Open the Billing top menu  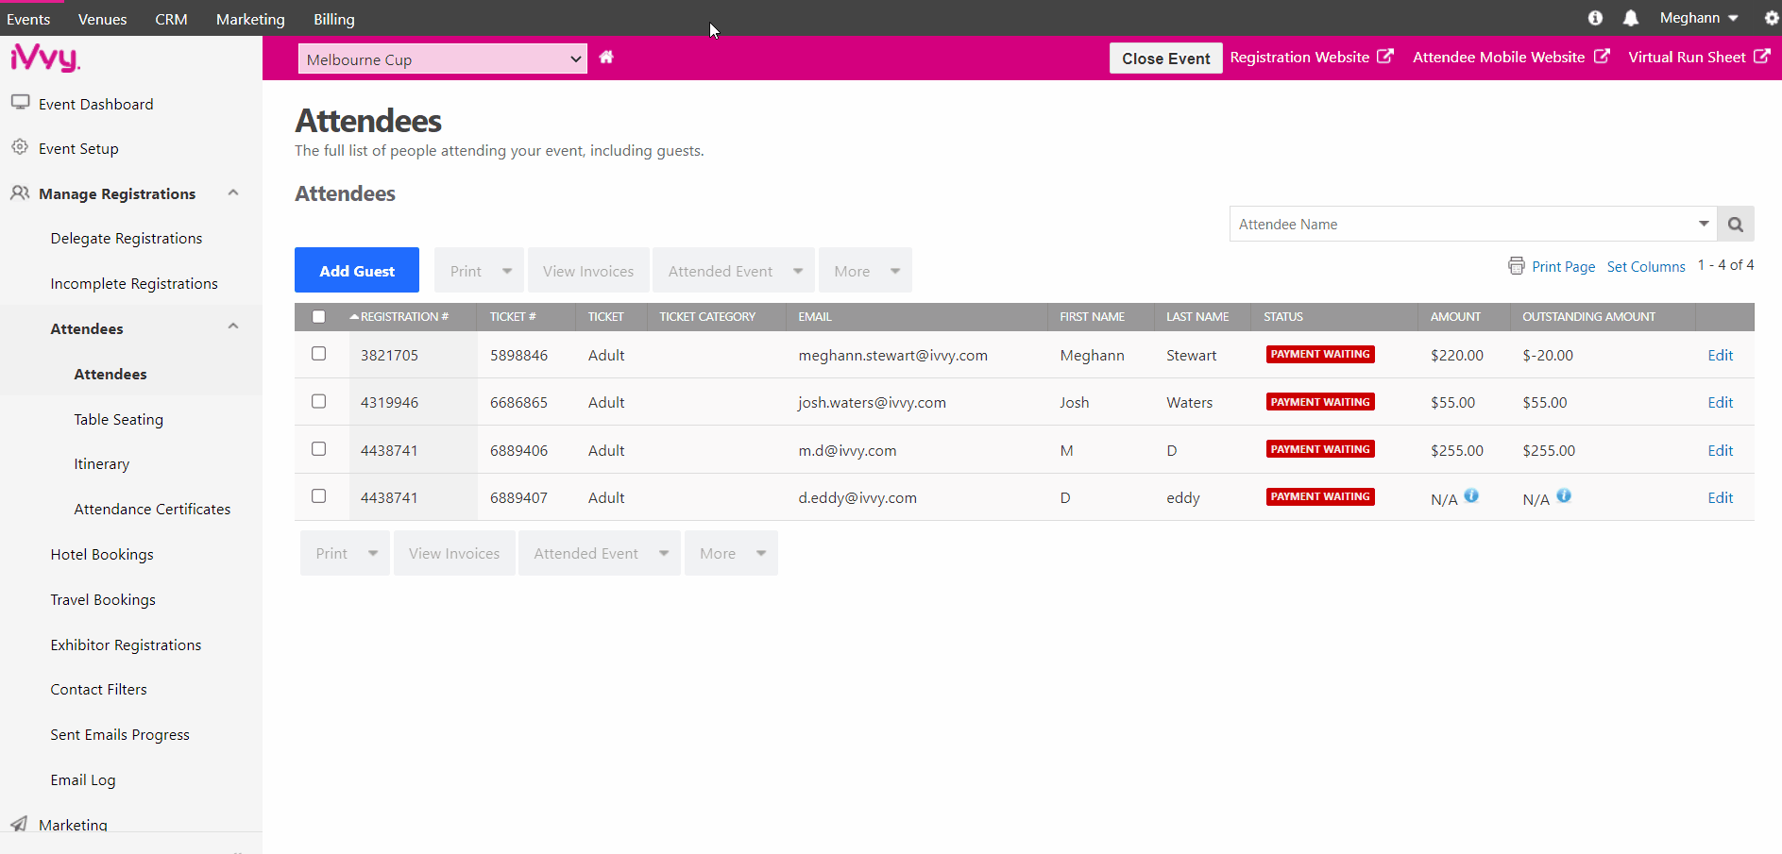click(334, 19)
